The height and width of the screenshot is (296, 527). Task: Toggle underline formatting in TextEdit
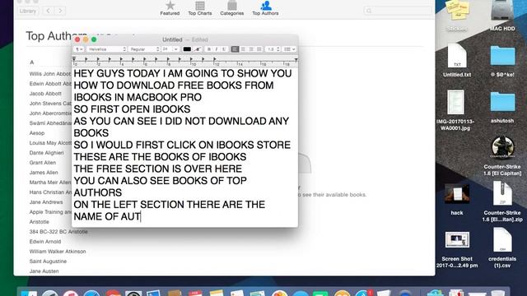coord(224,49)
